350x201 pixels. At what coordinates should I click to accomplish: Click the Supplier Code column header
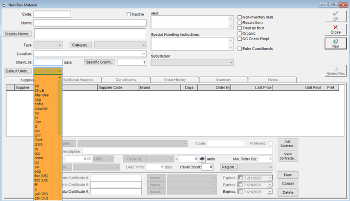[x=118, y=87]
